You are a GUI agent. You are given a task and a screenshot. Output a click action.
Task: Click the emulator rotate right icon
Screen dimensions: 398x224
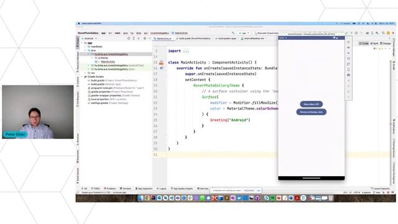click(x=348, y=64)
